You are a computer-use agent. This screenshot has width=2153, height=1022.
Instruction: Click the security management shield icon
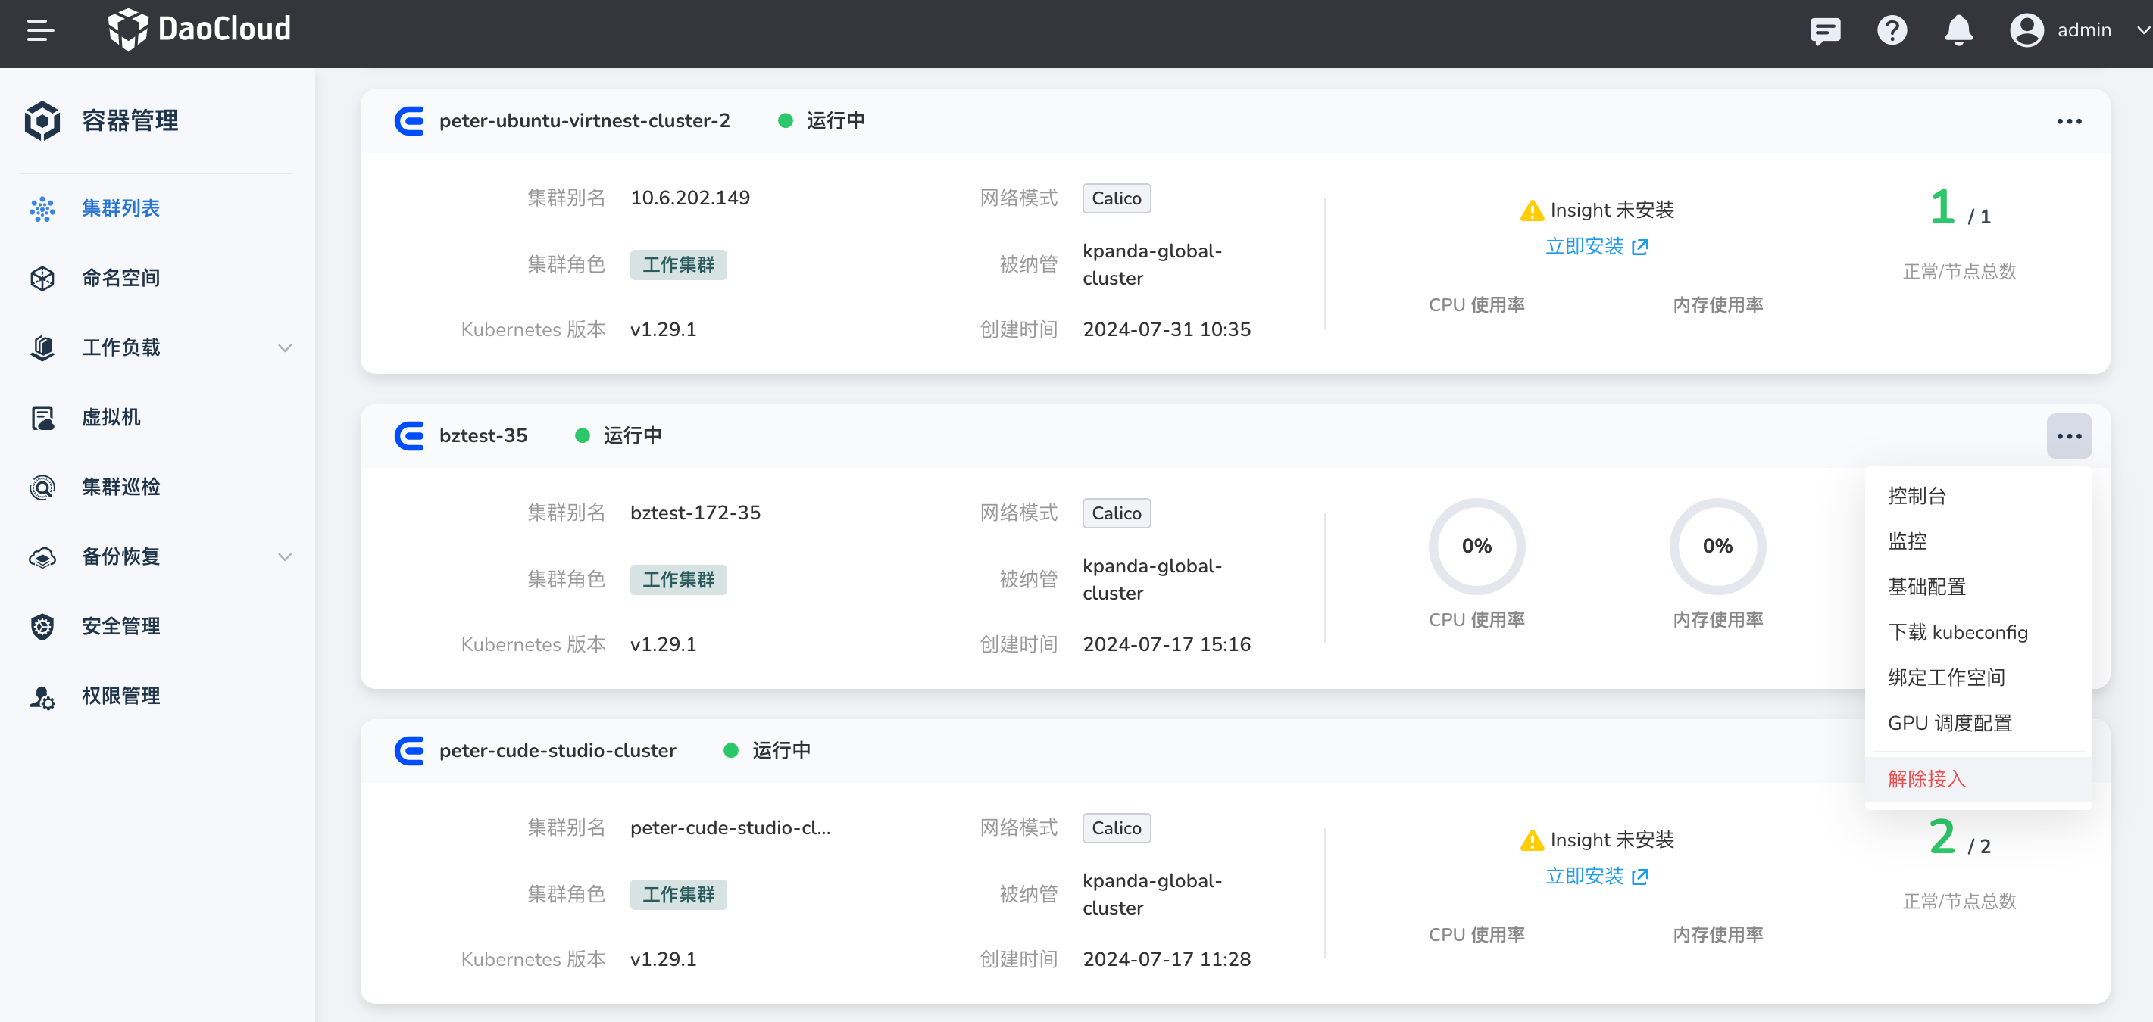coord(42,626)
